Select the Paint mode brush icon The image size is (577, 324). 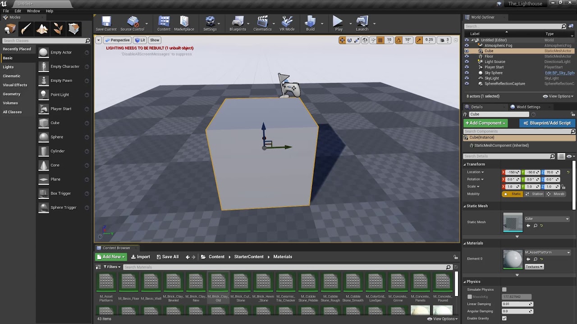[x=26, y=29]
